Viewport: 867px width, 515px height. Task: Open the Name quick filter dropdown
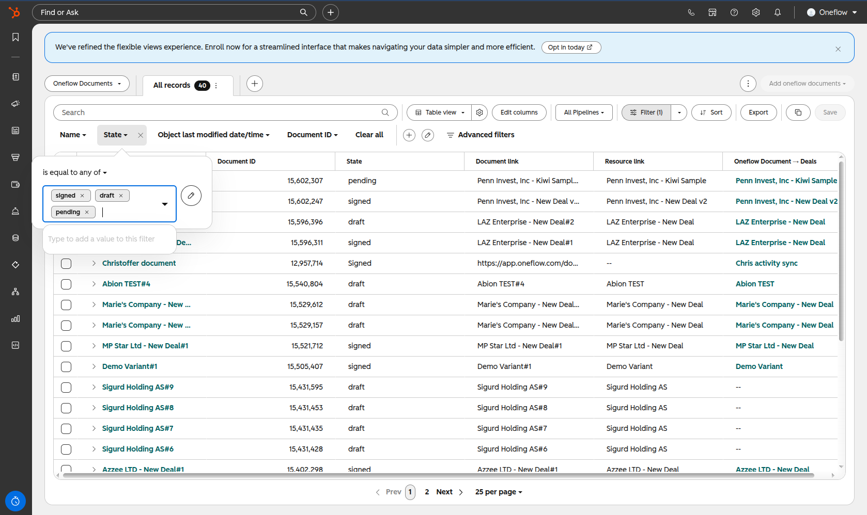(x=73, y=135)
